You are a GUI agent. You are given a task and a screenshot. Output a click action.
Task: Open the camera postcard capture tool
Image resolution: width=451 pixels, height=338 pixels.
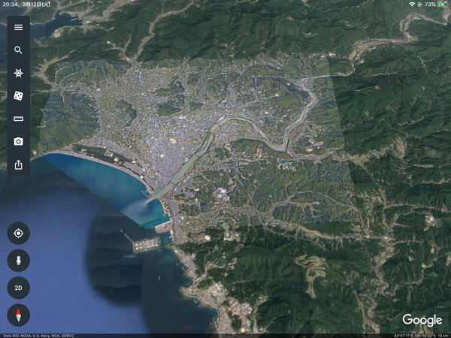[x=18, y=141]
